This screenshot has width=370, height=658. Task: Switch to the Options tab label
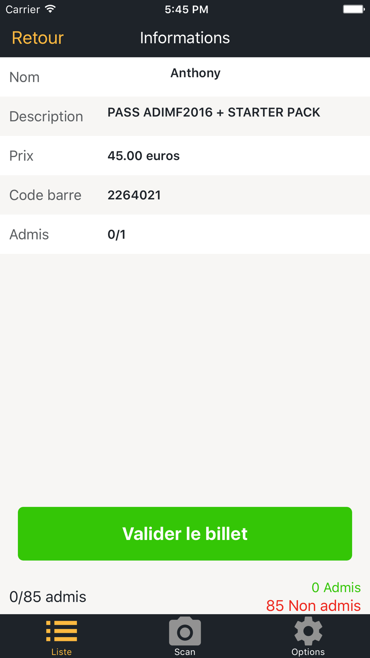pyautogui.click(x=308, y=652)
